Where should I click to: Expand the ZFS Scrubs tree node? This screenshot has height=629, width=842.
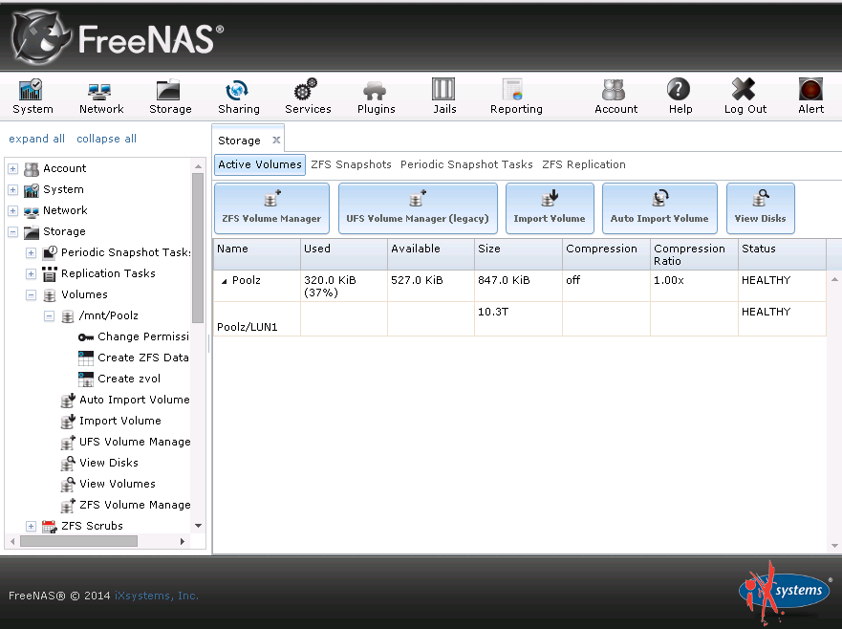31,527
